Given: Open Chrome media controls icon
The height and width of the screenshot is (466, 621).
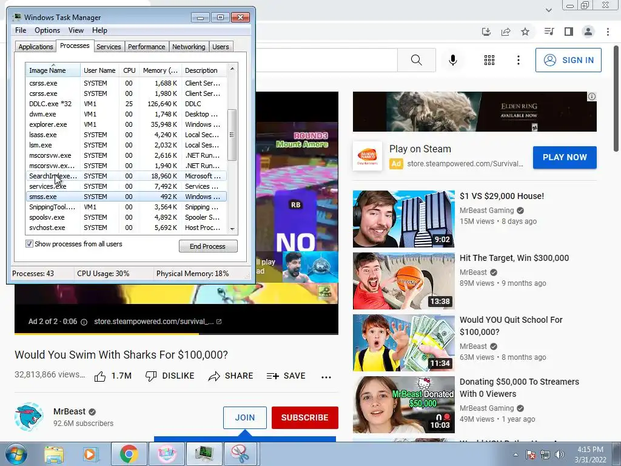Looking at the screenshot, I should tap(549, 32).
